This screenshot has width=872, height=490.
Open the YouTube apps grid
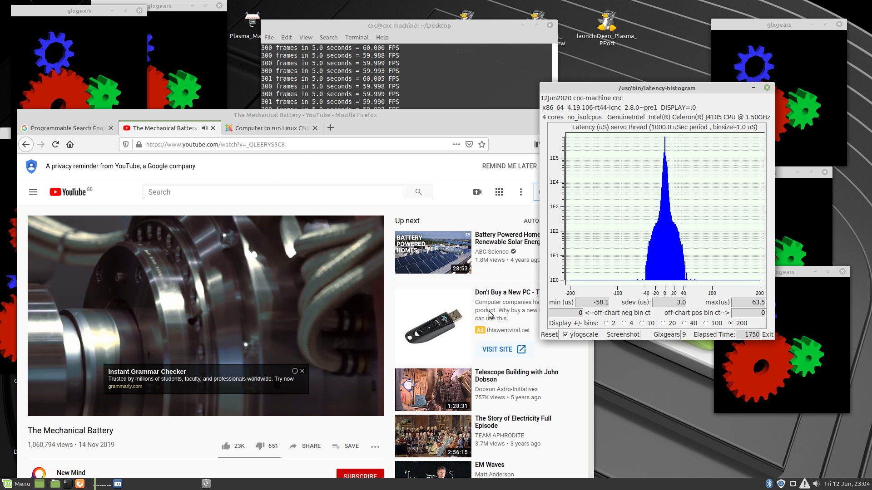tap(499, 192)
